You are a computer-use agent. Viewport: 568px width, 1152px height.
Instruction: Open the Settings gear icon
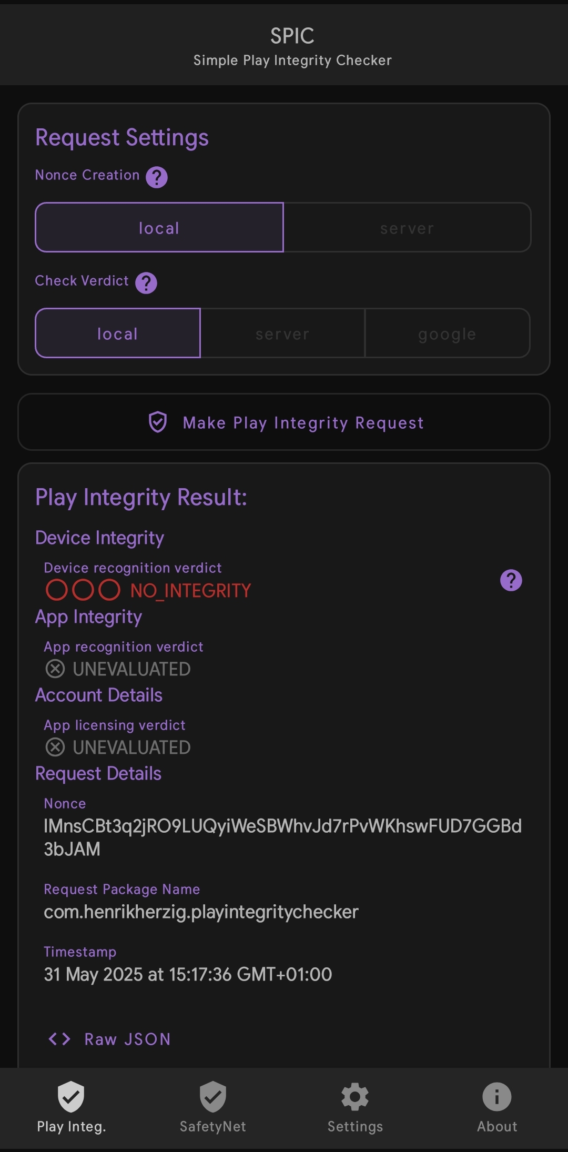pyautogui.click(x=355, y=1097)
